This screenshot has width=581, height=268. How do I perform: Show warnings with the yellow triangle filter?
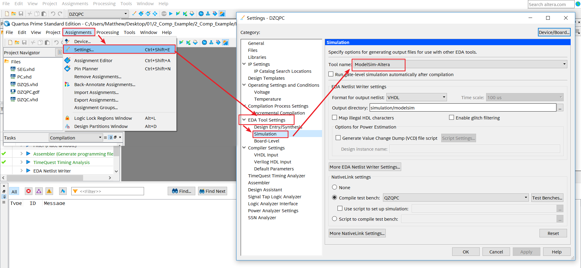(x=49, y=191)
